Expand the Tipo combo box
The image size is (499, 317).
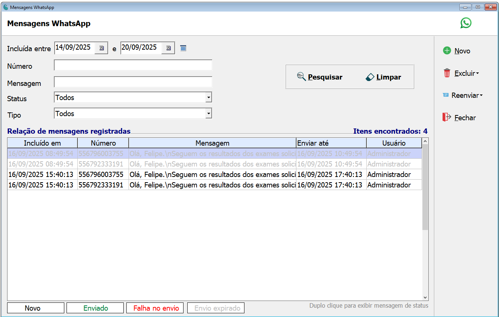click(x=209, y=114)
